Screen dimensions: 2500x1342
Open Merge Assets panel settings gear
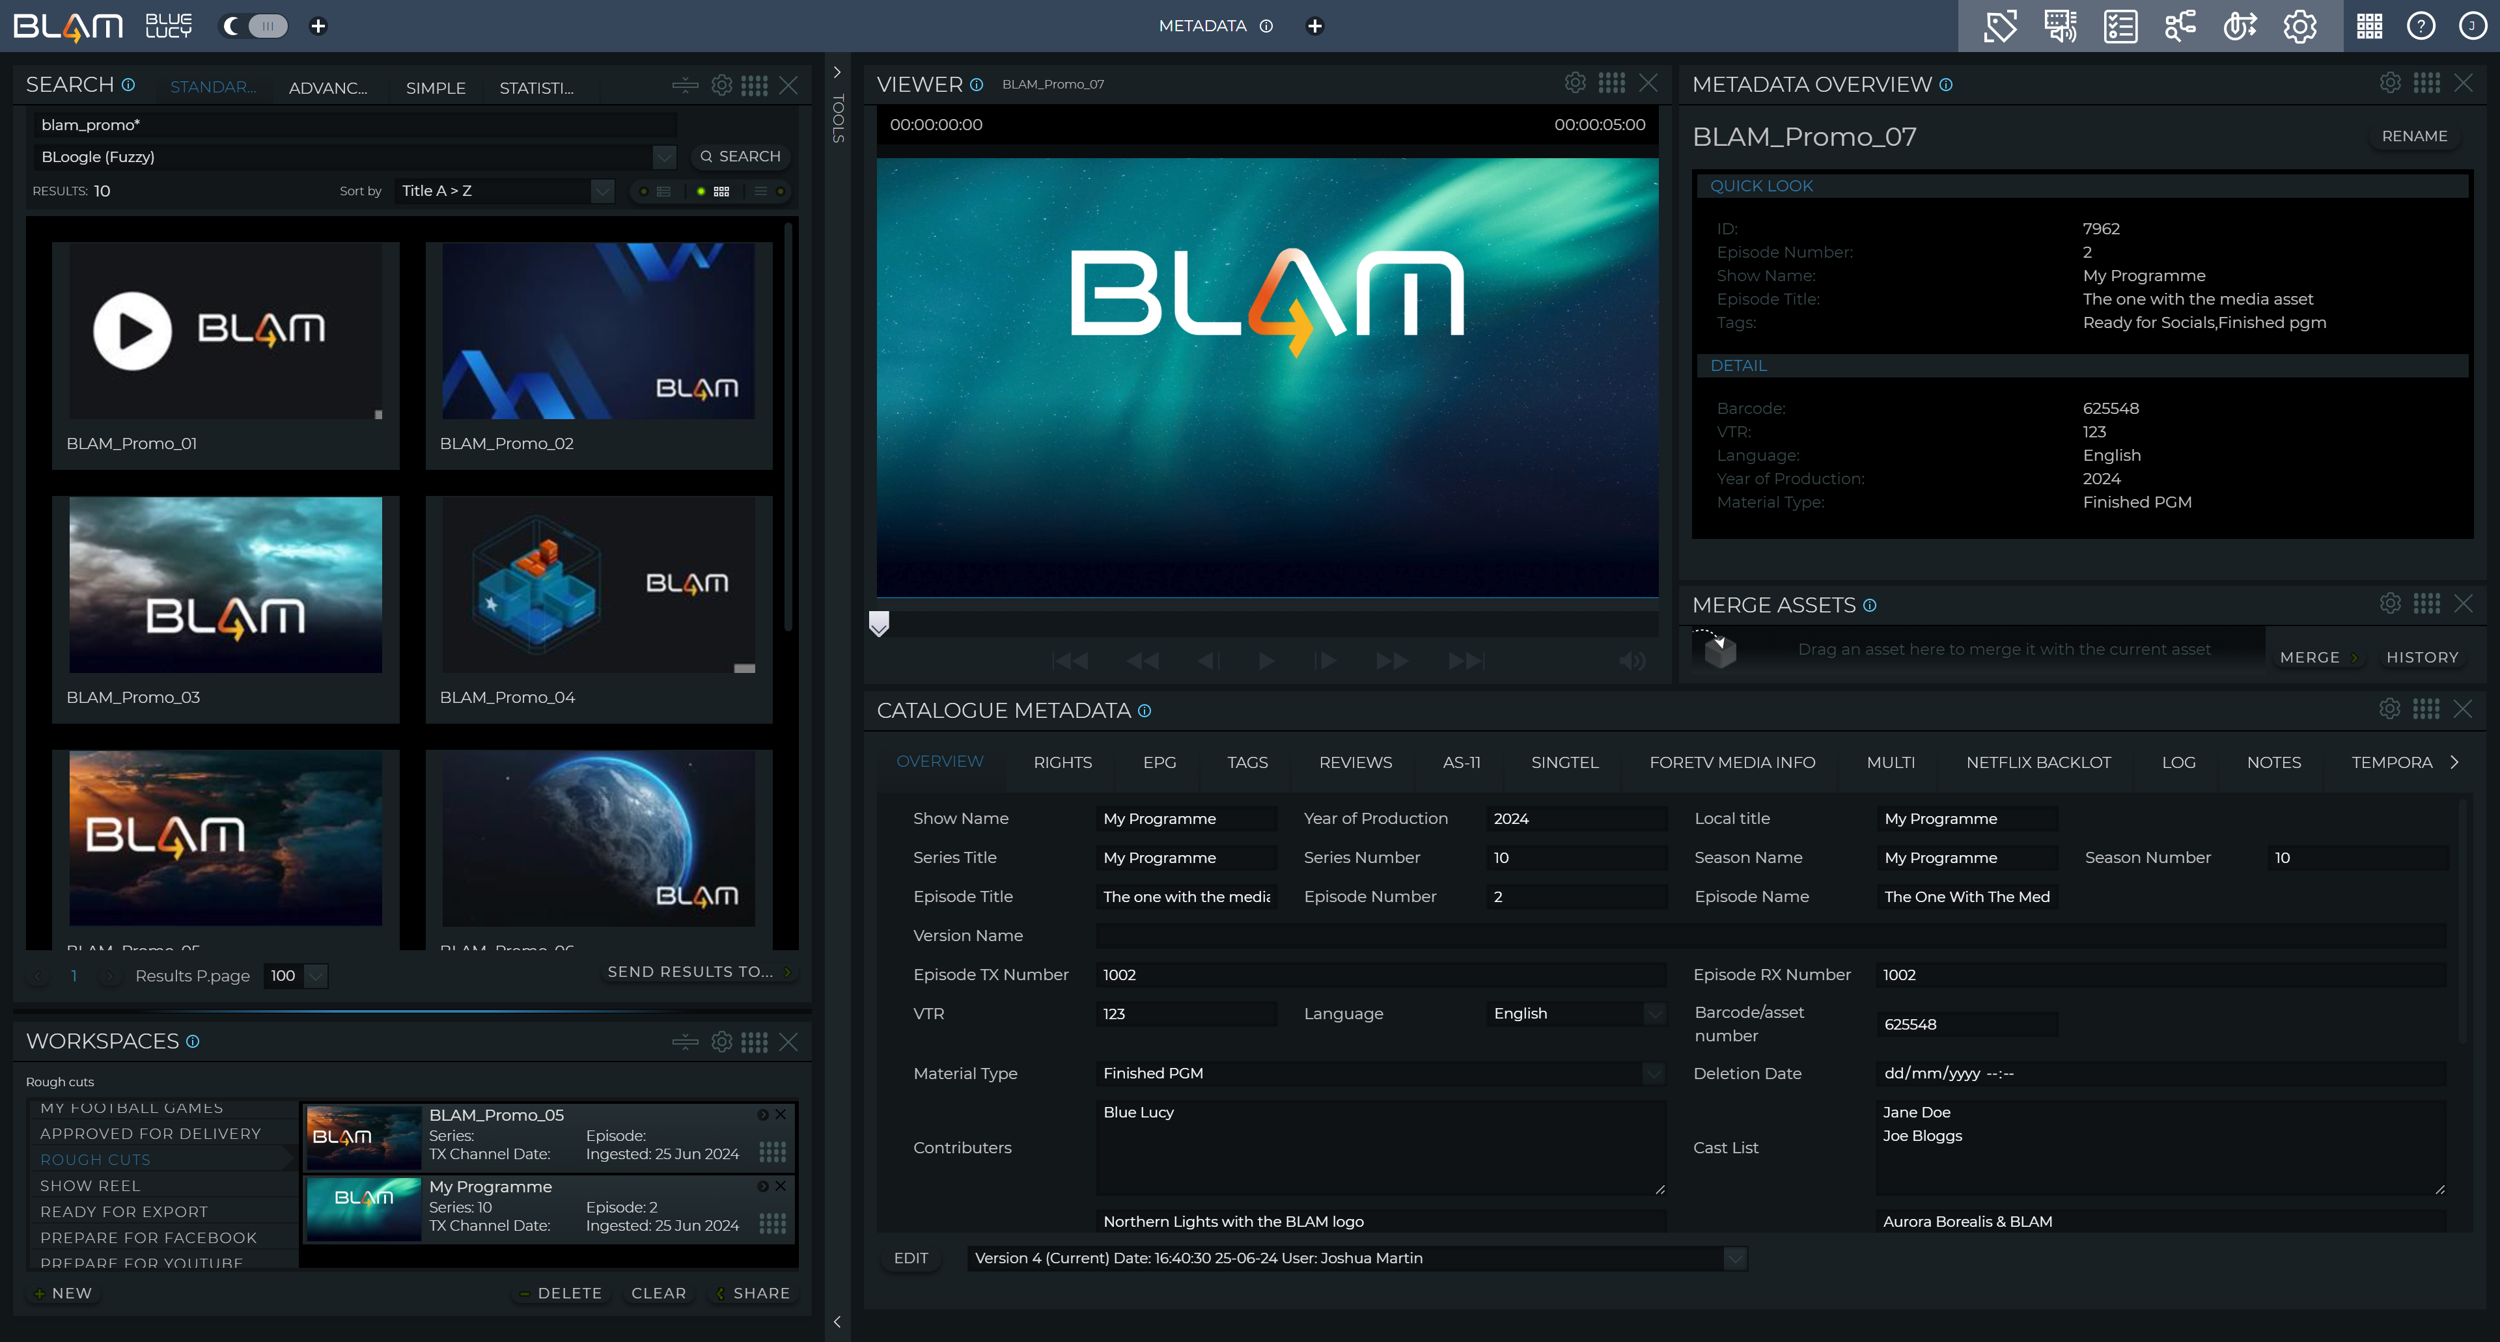click(x=2391, y=603)
